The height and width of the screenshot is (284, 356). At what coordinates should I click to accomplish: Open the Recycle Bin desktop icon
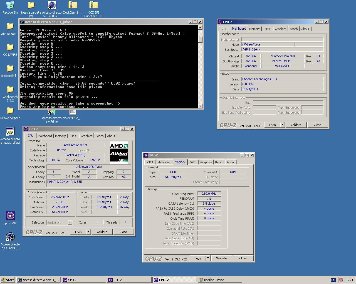[10, 5]
